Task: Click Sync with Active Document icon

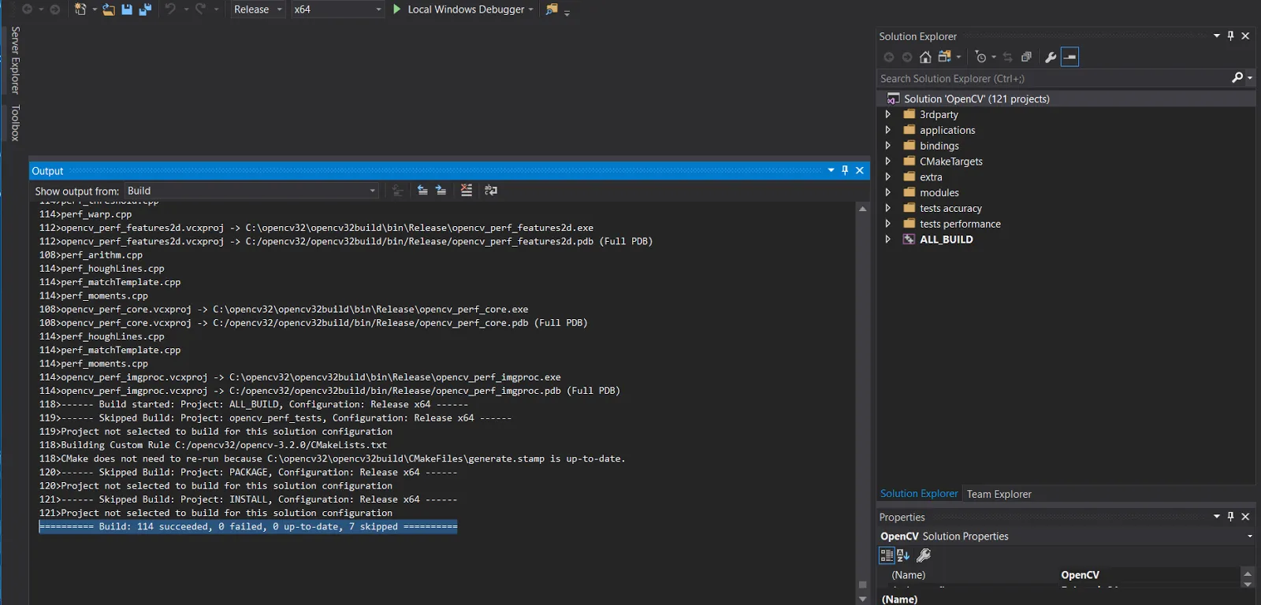Action: [1007, 57]
